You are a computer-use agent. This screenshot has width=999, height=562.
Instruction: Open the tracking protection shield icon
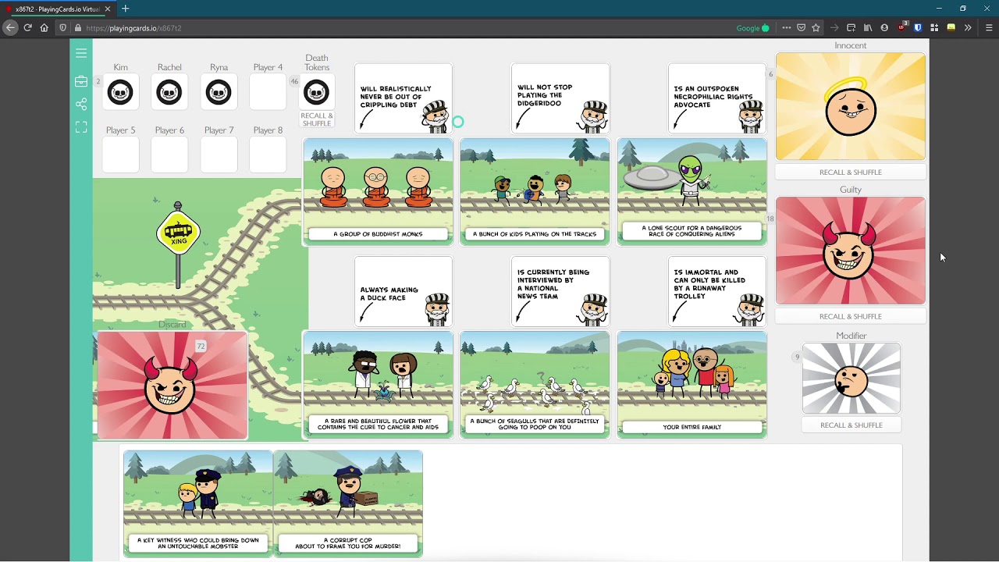[x=63, y=27]
